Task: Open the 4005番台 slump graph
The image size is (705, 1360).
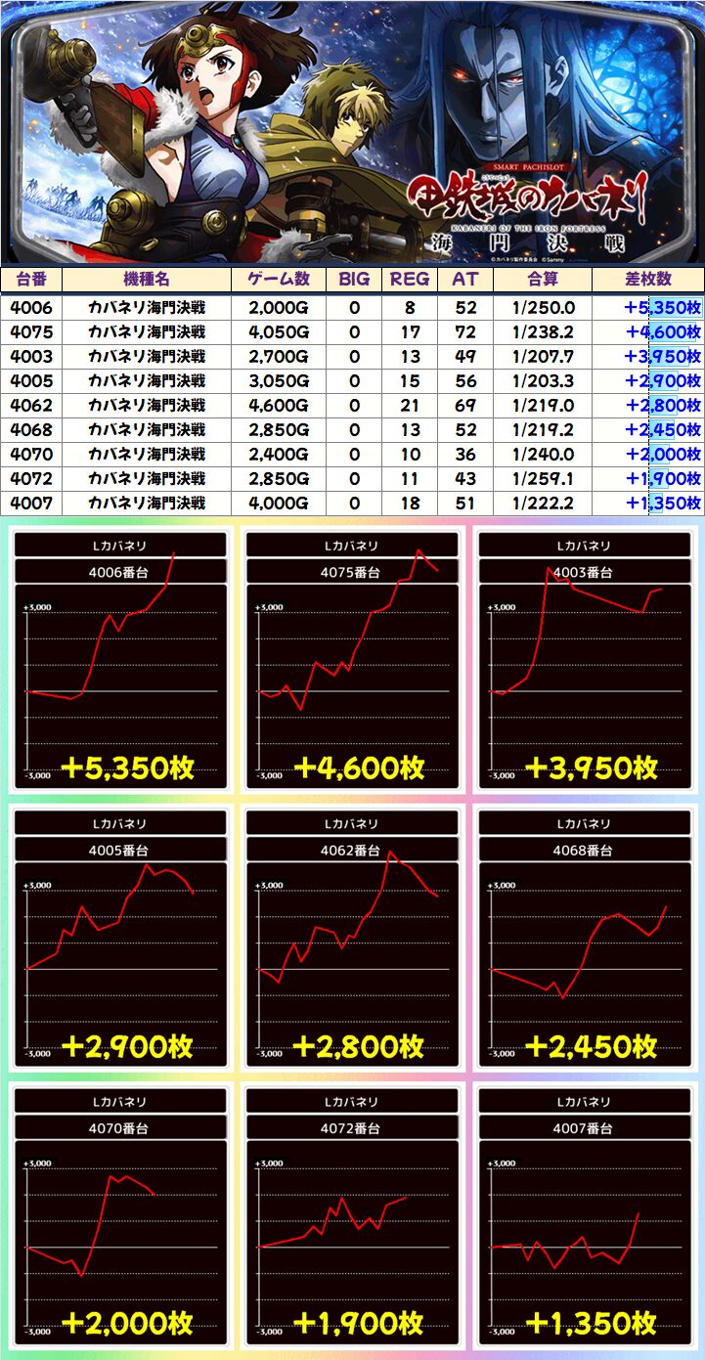Action: pyautogui.click(x=122, y=939)
